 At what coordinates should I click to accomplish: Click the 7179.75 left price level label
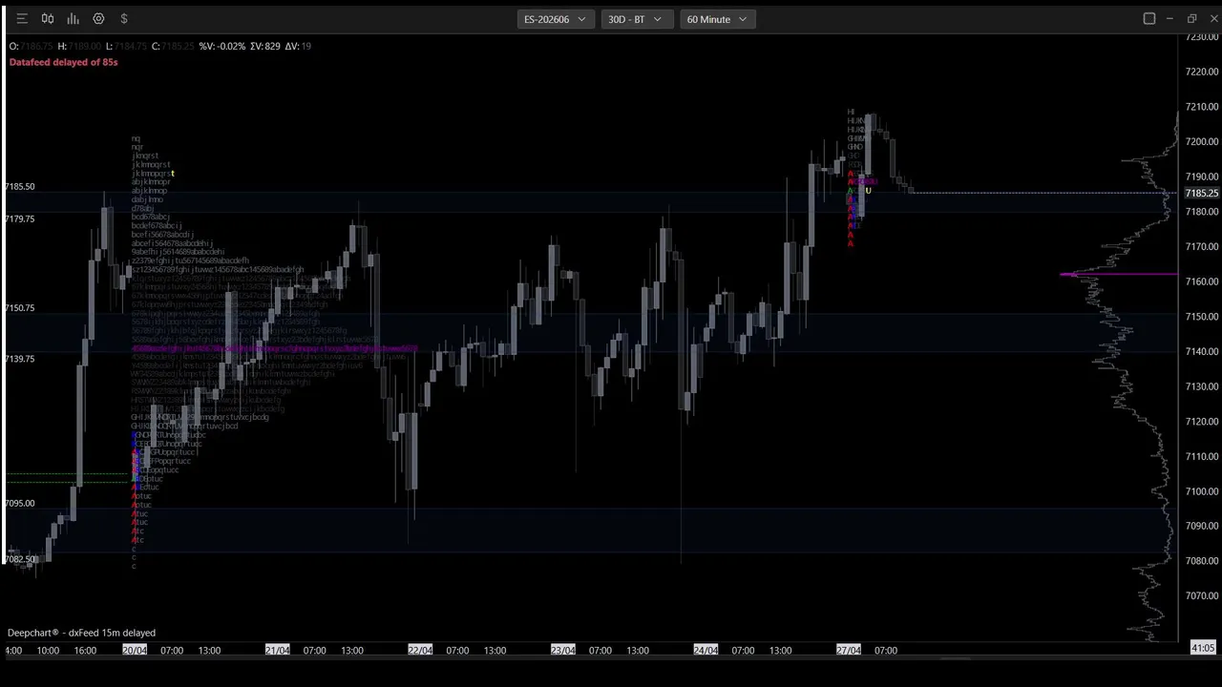(x=19, y=219)
